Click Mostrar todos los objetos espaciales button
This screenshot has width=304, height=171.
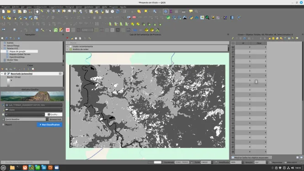click(251, 157)
